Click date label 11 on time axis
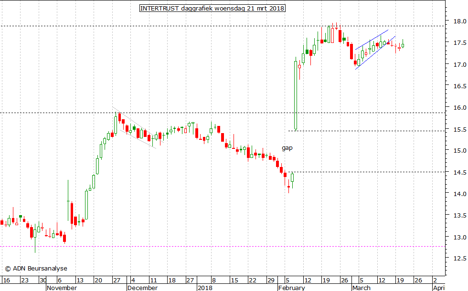 click(x=153, y=281)
